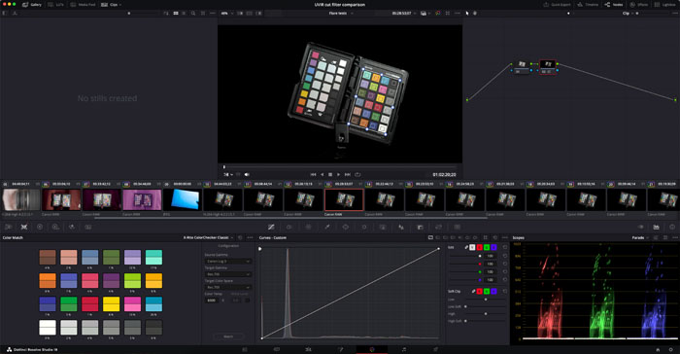Select the hand pan tool above node graph
The width and height of the screenshot is (680, 354).
pyautogui.click(x=474, y=13)
